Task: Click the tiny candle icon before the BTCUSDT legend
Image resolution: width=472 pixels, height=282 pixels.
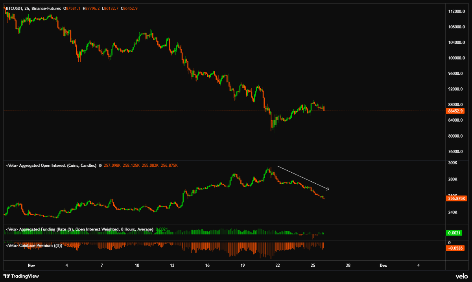Action: coord(4,8)
